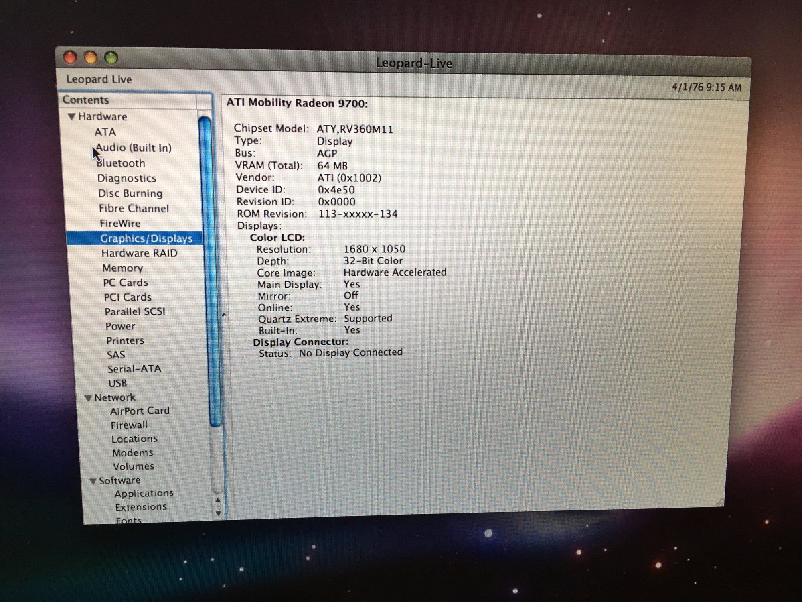802x602 pixels.
Task: Select PCI Cards in the sidebar
Action: [x=128, y=297]
